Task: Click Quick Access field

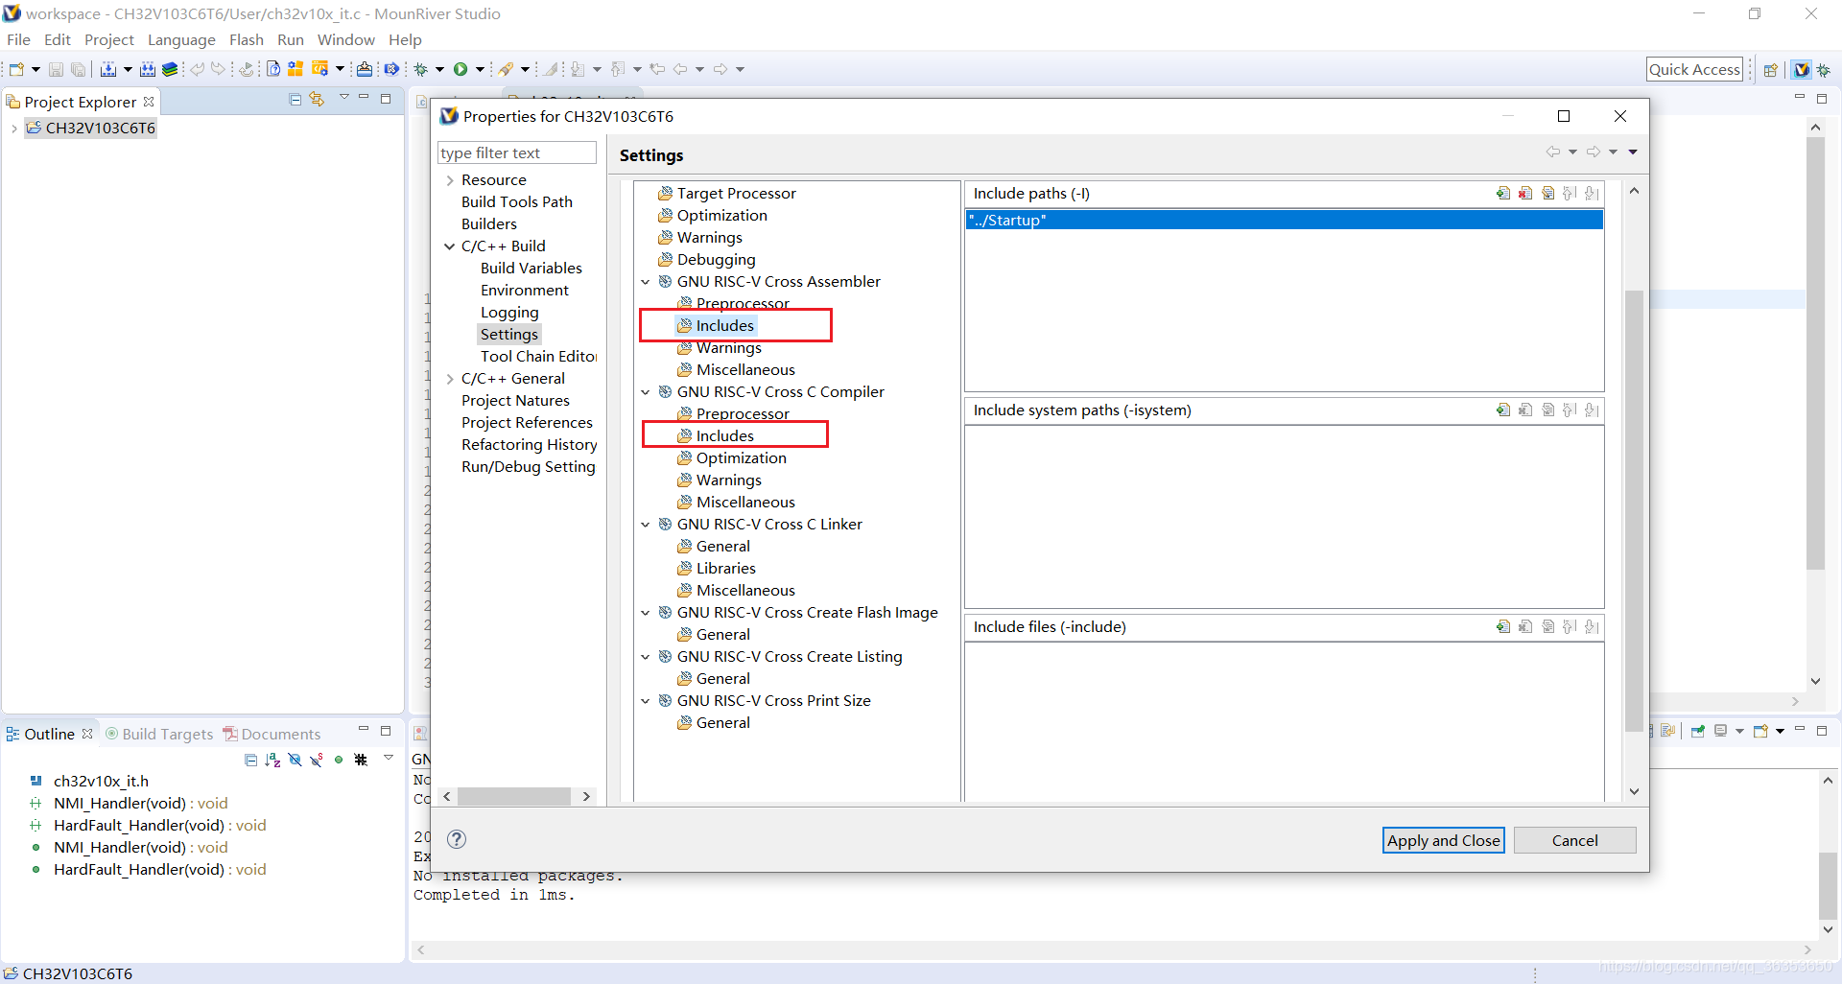Action: 1694,69
